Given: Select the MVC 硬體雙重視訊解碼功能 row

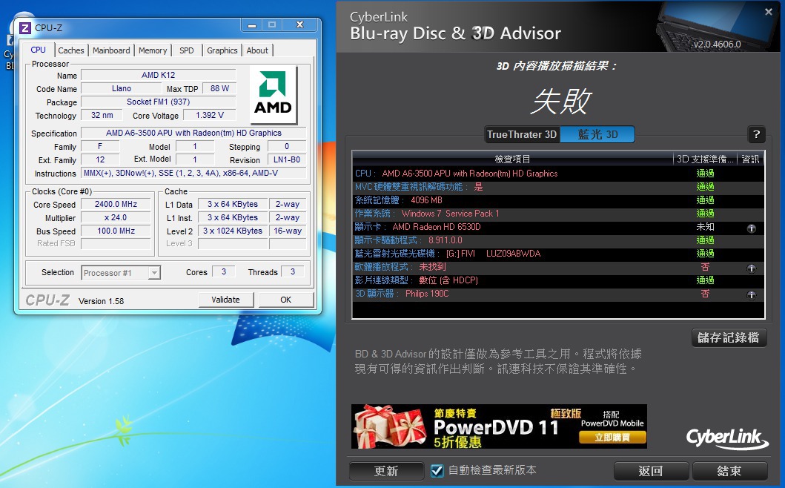Looking at the screenshot, I should click(558, 187).
